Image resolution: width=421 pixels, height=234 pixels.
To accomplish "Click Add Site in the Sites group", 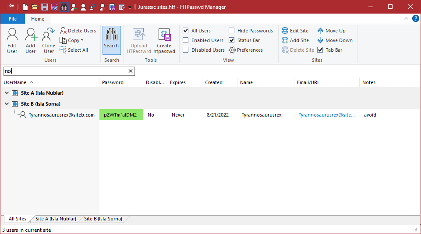I will (295, 40).
